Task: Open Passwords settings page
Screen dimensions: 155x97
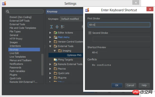Action: [x=15, y=68]
